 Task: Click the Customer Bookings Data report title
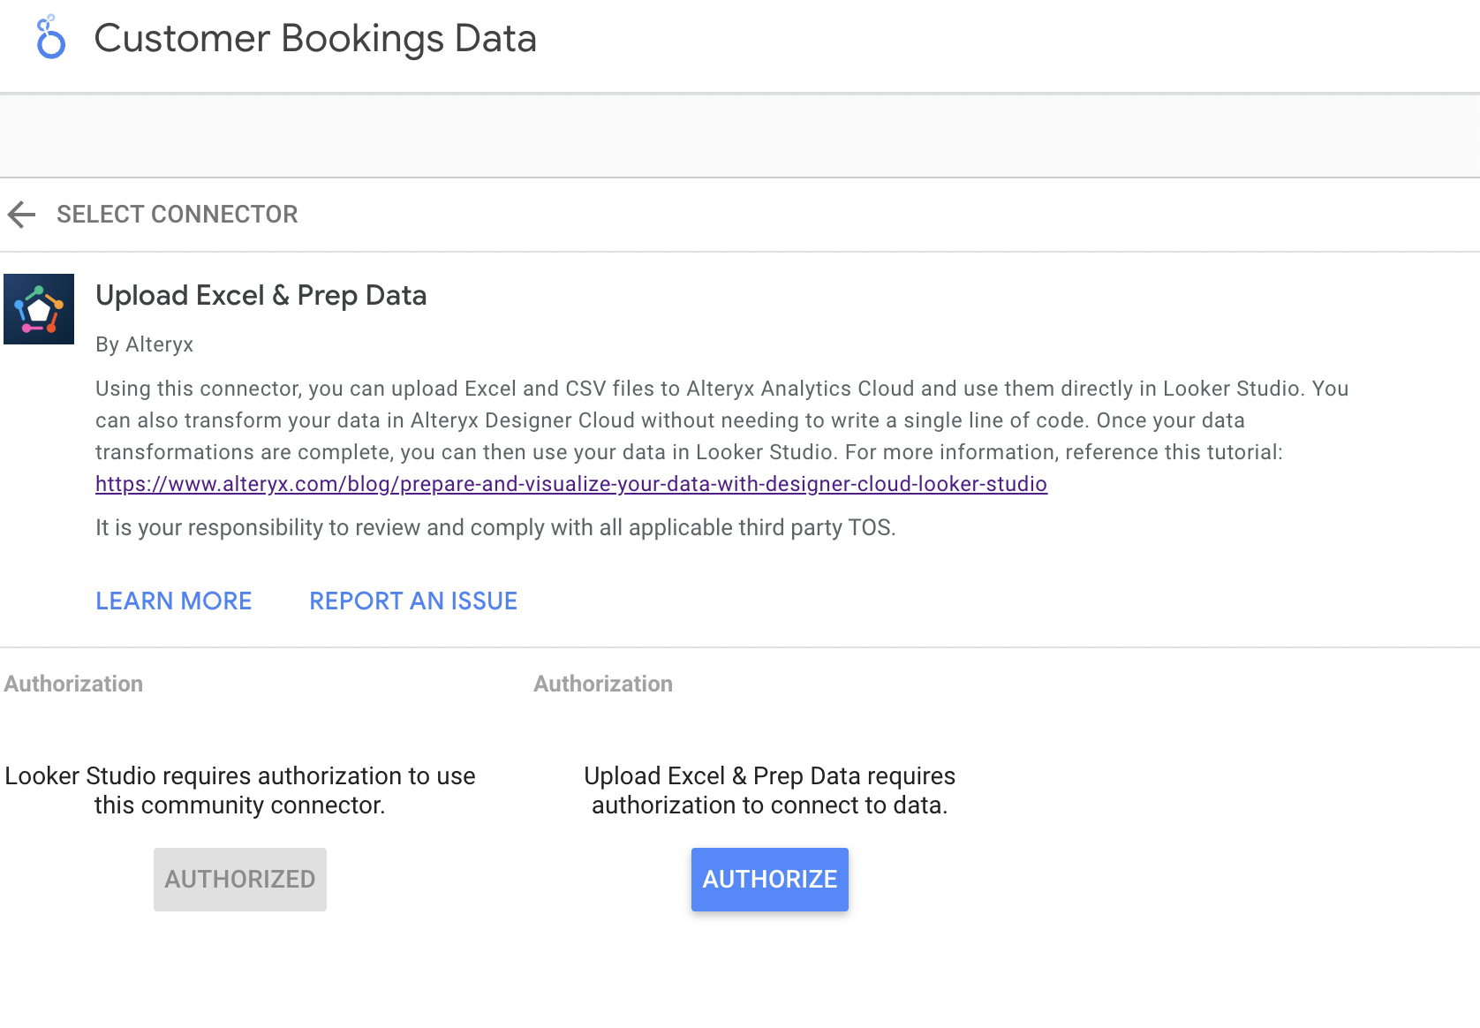(x=315, y=38)
